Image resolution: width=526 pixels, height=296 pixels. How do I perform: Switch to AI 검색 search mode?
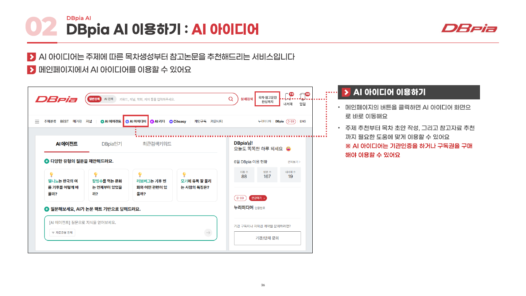click(109, 99)
